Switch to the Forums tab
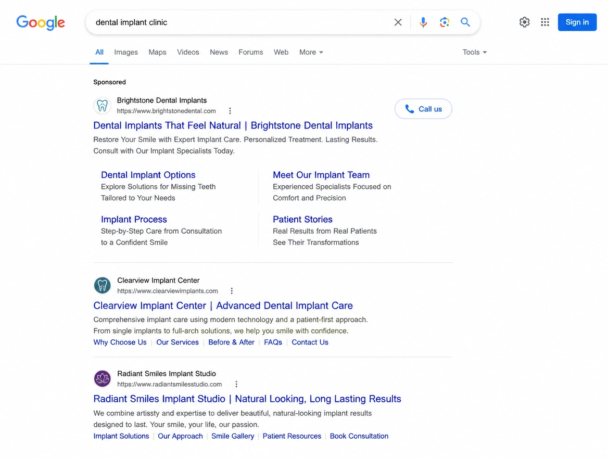The width and height of the screenshot is (608, 458). click(250, 52)
